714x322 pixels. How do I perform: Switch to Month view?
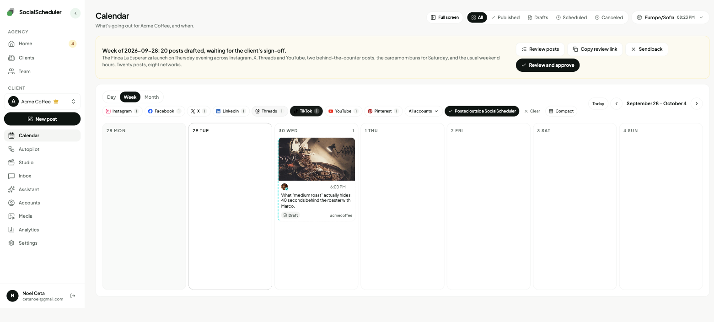[x=151, y=97]
